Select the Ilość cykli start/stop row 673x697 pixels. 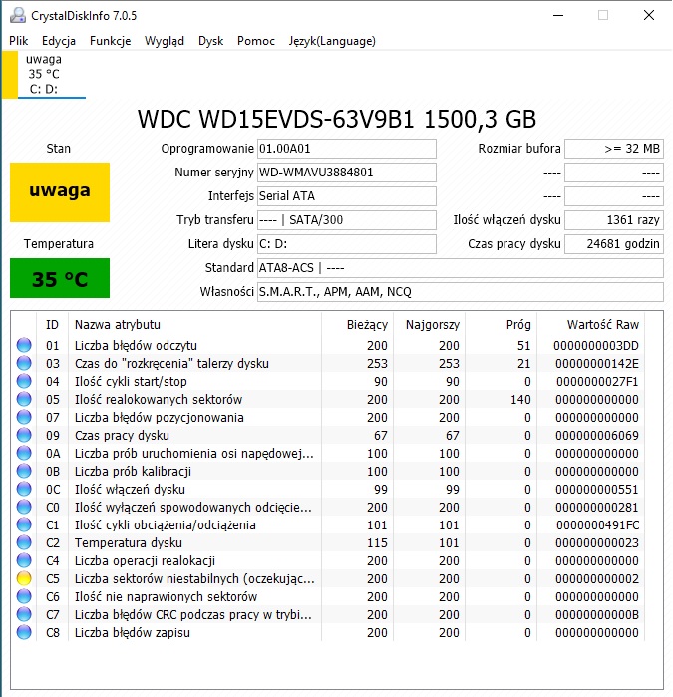tap(328, 381)
